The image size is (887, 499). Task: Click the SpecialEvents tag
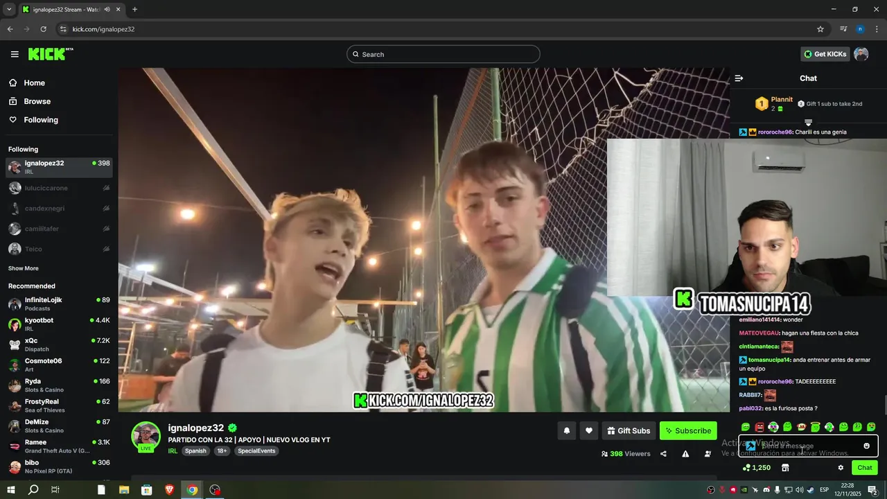tap(256, 450)
